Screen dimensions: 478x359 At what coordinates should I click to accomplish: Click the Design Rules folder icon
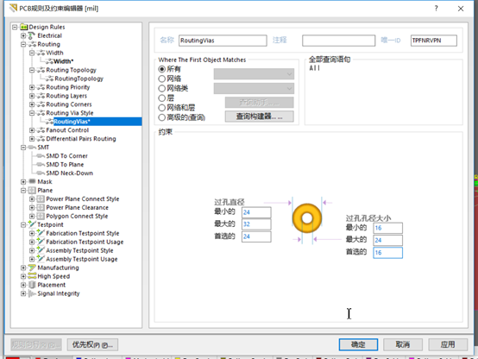click(x=24, y=27)
